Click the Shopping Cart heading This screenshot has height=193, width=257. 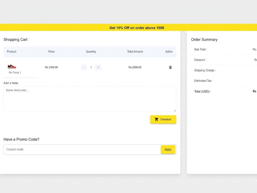15,40
